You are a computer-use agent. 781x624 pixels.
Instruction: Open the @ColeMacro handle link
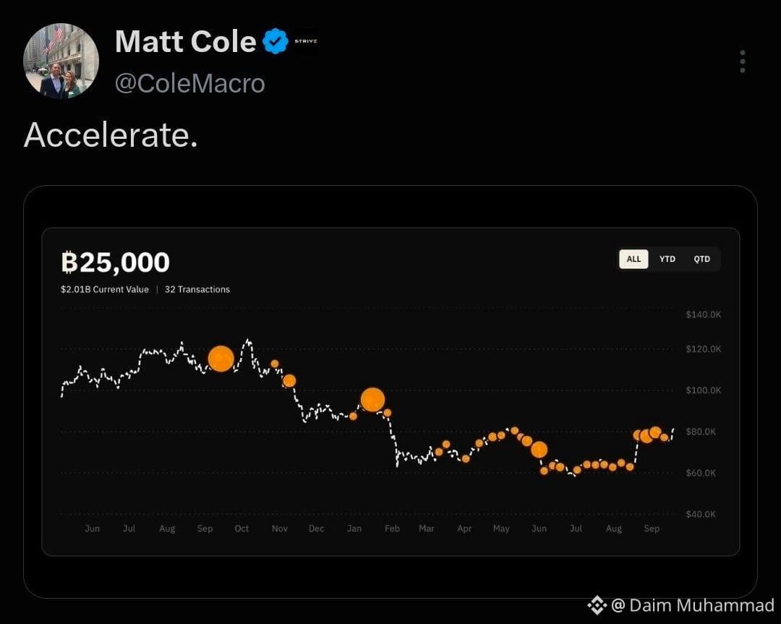pyautogui.click(x=189, y=83)
